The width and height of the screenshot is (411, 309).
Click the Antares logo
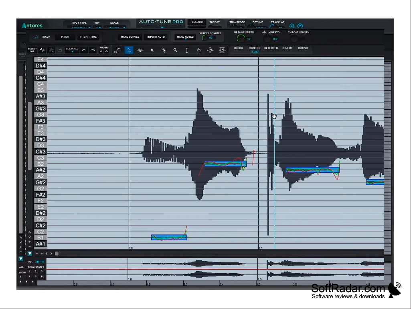pos(32,25)
